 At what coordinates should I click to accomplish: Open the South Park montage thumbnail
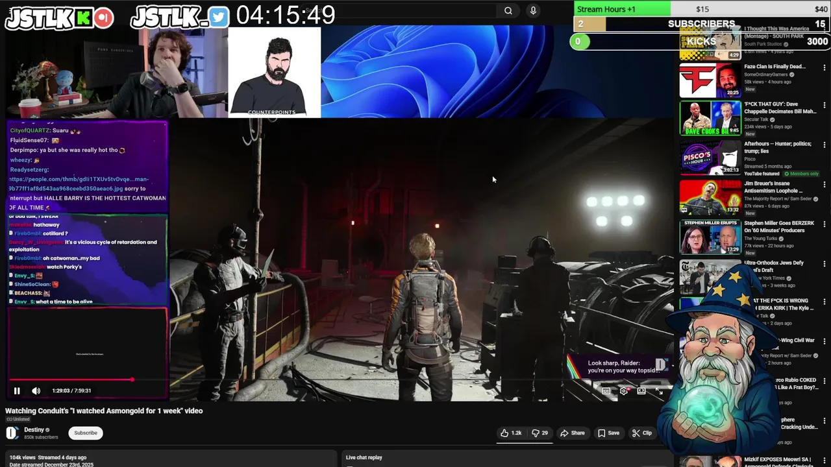tap(710, 43)
